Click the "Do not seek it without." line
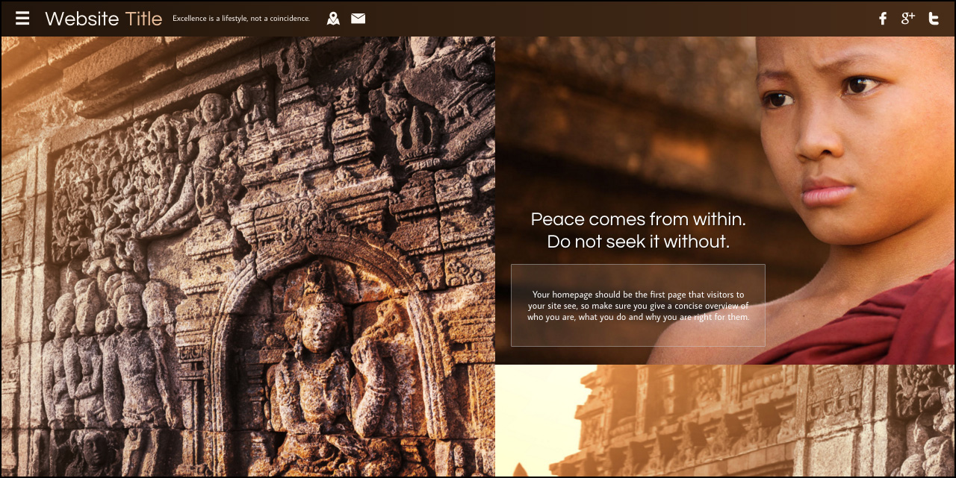This screenshot has height=478, width=956. pyautogui.click(x=638, y=242)
